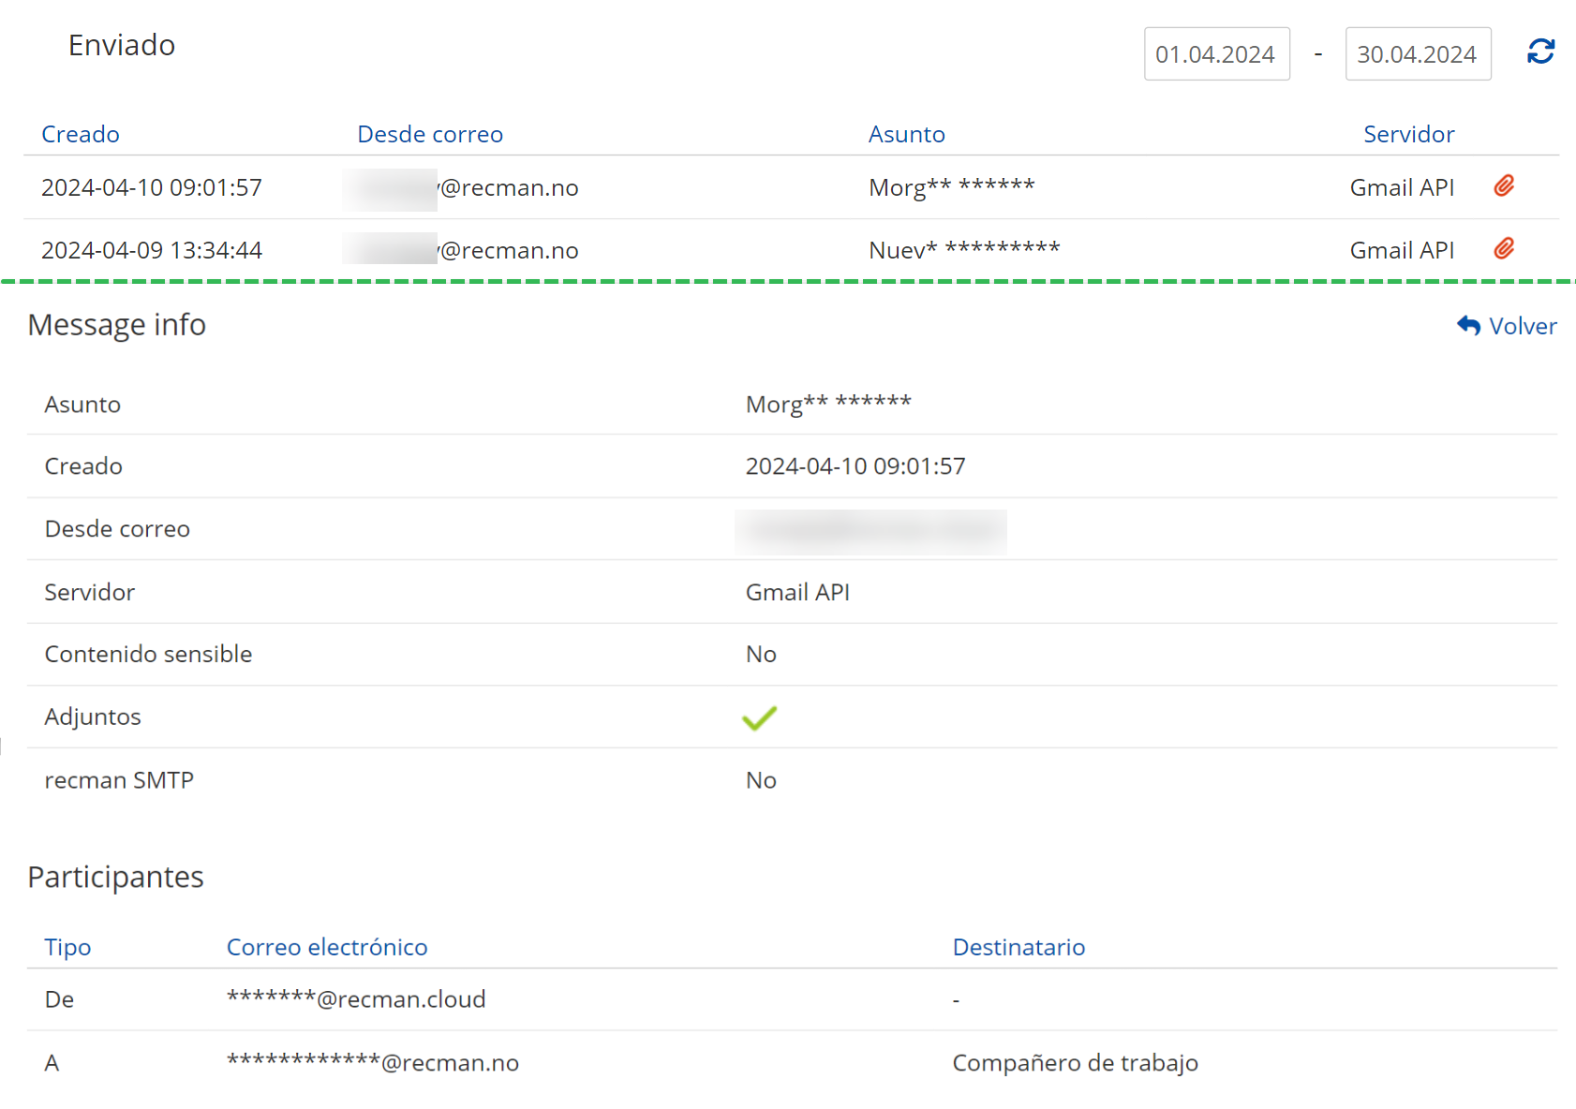Open the Nuev* subject message
Image resolution: width=1576 pixels, height=1109 pixels.
click(964, 250)
